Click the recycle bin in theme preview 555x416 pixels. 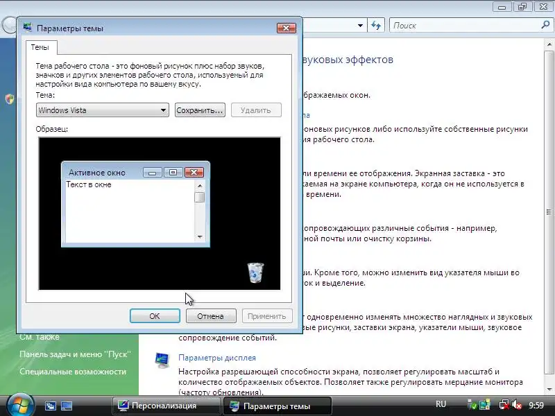pos(255,272)
